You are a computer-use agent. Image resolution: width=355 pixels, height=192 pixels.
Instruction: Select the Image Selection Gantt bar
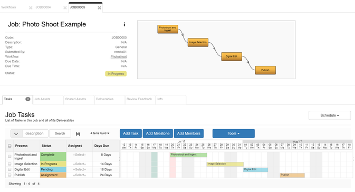click(x=225, y=164)
